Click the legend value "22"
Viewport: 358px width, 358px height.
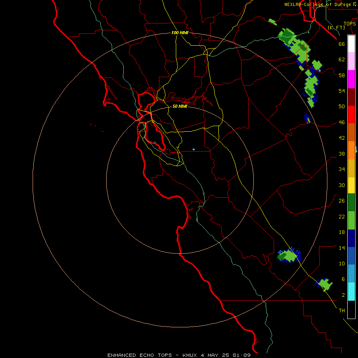pos(342,216)
